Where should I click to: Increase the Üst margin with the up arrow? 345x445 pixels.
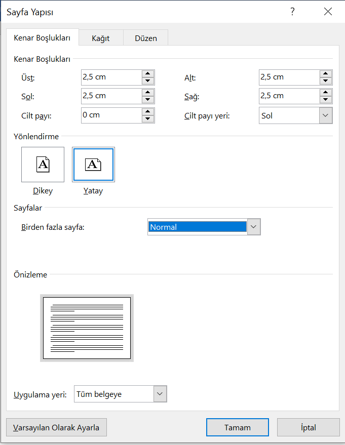(147, 74)
